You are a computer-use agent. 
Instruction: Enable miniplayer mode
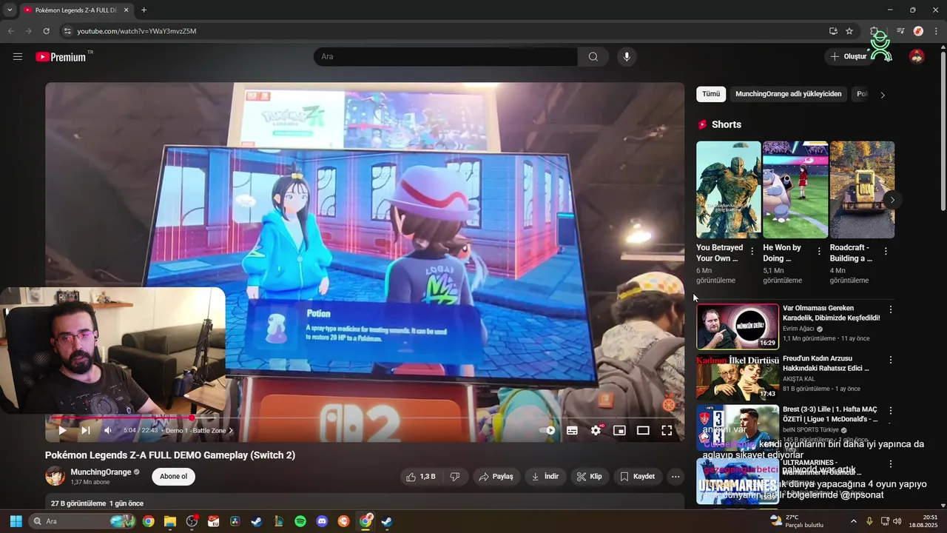619,430
